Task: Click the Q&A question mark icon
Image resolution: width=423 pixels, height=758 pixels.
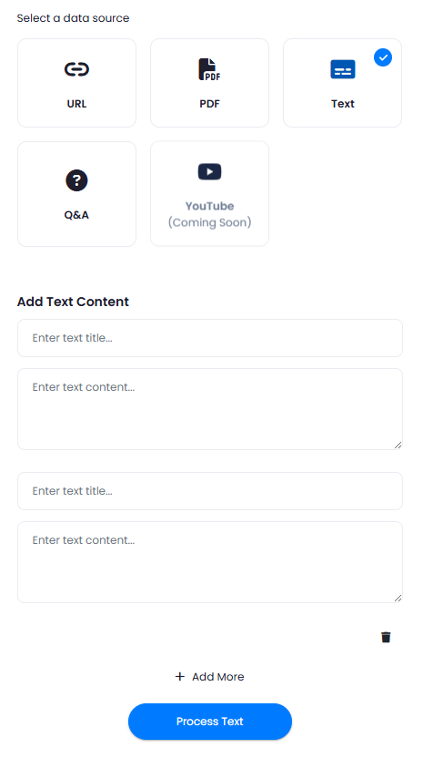Action: point(76,180)
